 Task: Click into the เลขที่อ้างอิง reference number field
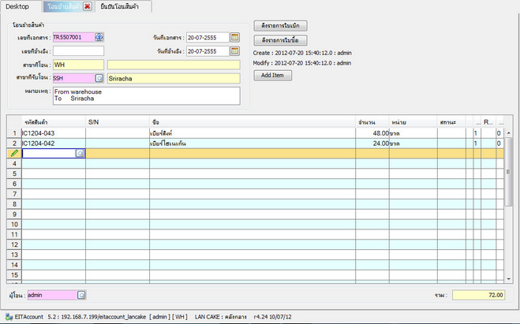pos(78,51)
